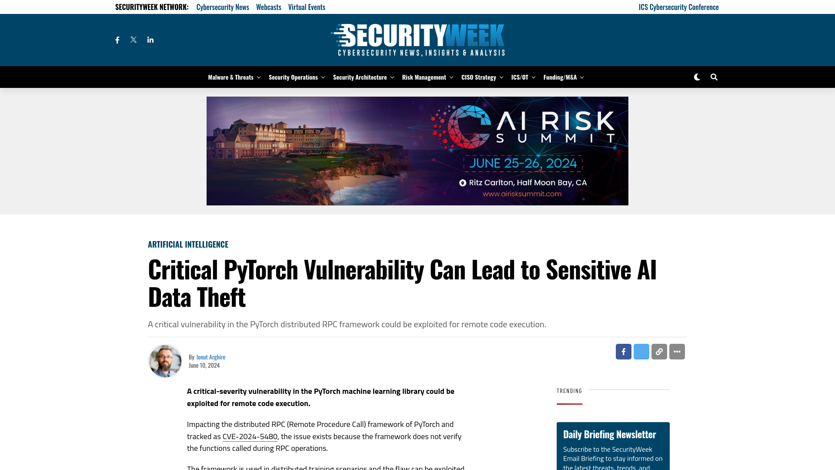Expand the Security Operations dropdown menu
Viewport: 835px width, 470px height.
296,77
